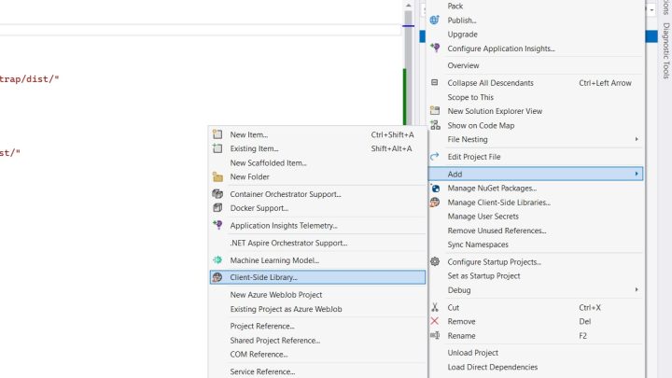This screenshot has height=378, width=672.
Task: Expand the Debug submenu arrow
Action: point(637,289)
